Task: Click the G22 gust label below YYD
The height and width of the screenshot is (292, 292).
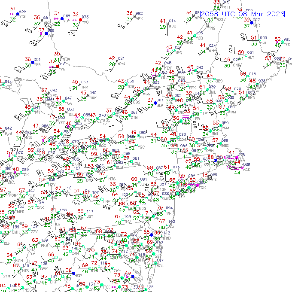Action: tap(71, 33)
